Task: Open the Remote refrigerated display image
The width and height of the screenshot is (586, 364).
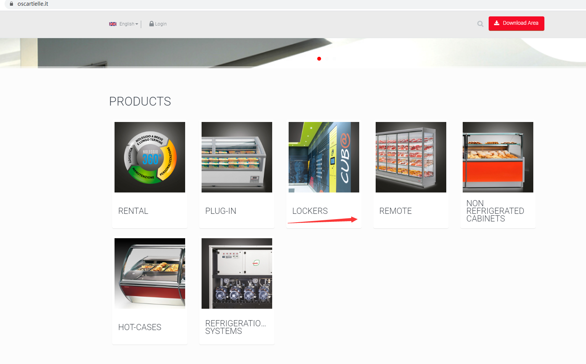Action: click(x=411, y=157)
